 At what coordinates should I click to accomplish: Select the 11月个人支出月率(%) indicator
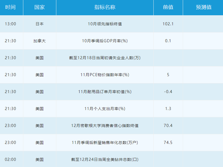[105, 109]
